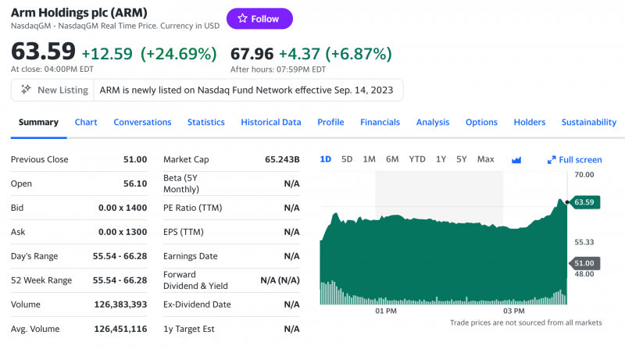Screen dimensions: 625x349
Task: Click the Earnings Date label
Action: [x=191, y=256]
